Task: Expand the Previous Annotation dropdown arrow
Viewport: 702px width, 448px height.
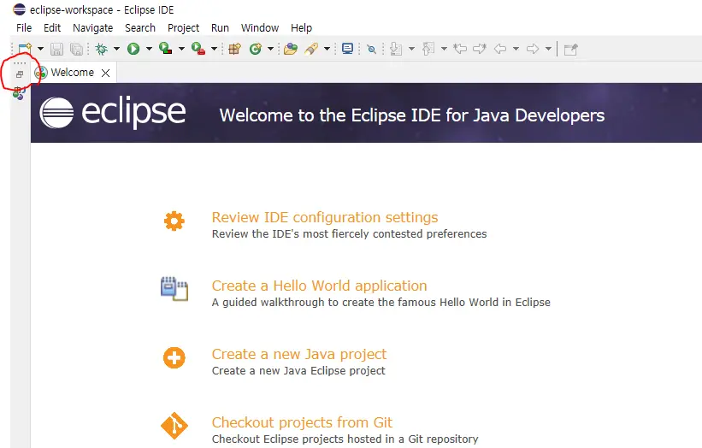Action: click(444, 49)
